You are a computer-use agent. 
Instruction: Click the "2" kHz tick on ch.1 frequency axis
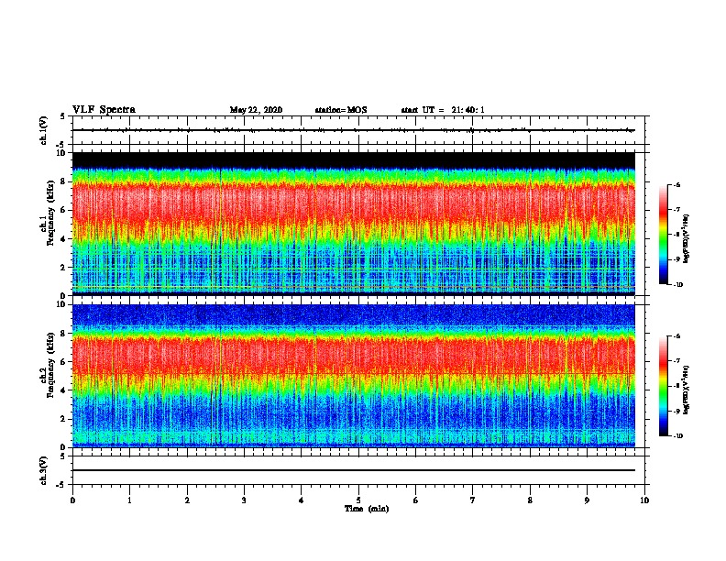coord(63,268)
